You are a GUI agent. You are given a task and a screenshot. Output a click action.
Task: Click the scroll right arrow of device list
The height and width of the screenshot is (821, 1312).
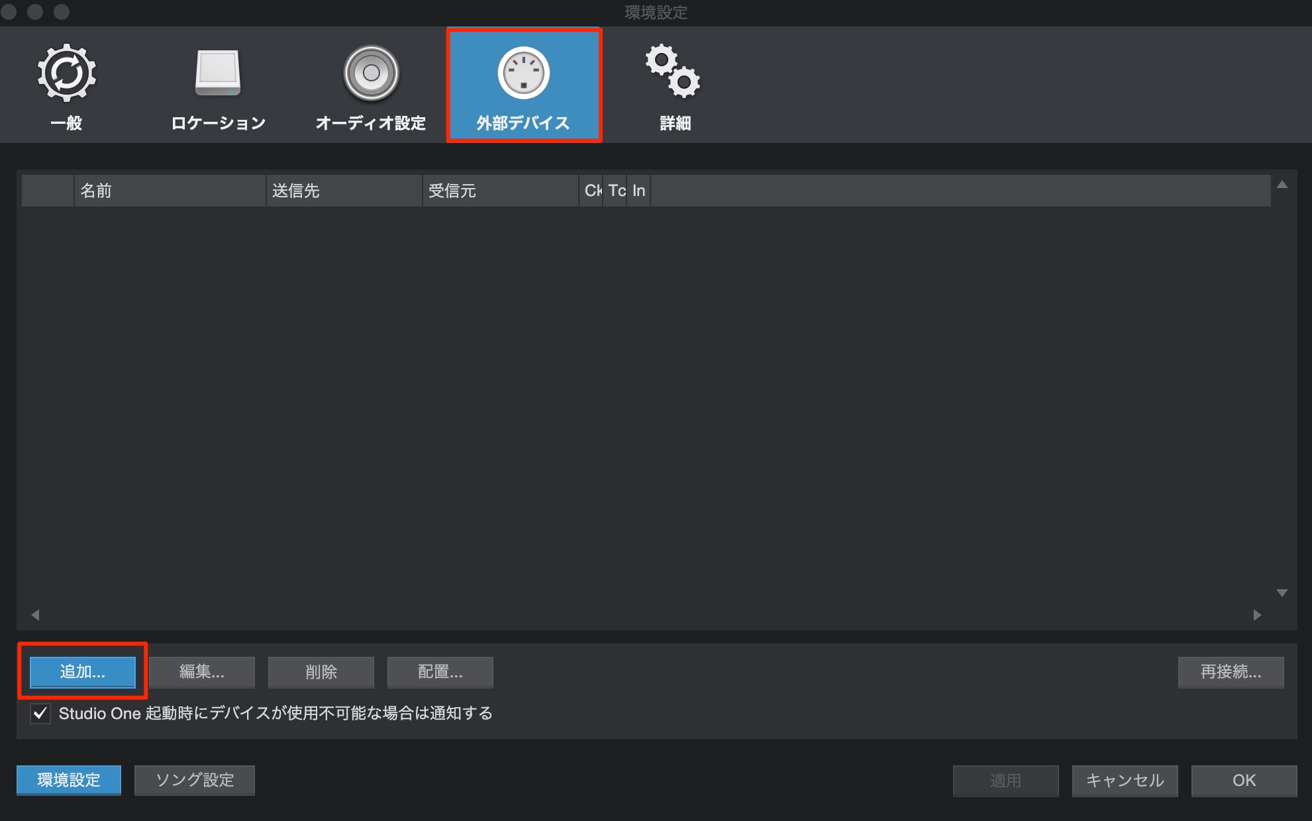[1258, 615]
